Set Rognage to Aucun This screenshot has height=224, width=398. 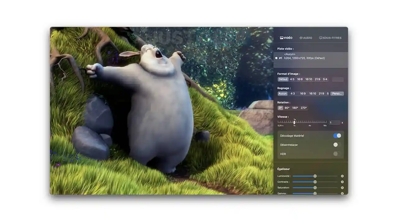(283, 94)
